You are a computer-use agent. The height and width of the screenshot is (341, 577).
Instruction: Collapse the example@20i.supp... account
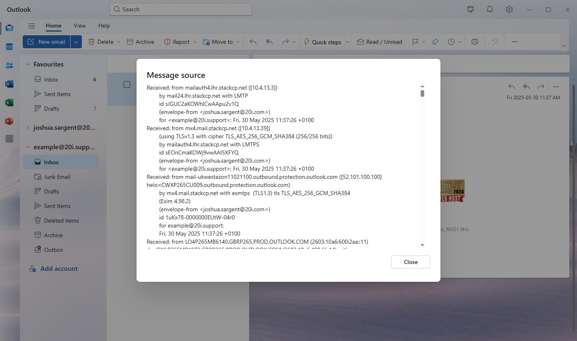[28, 147]
